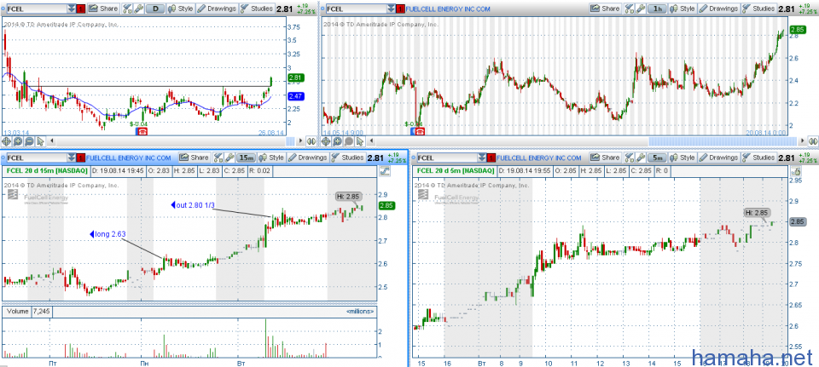819x367 pixels.
Task: Click Share in the 15m chart toolbar
Action: pyautogui.click(x=195, y=158)
